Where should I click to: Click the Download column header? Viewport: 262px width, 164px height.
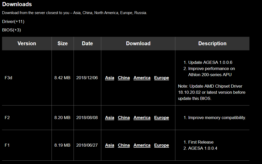pyautogui.click(x=138, y=43)
